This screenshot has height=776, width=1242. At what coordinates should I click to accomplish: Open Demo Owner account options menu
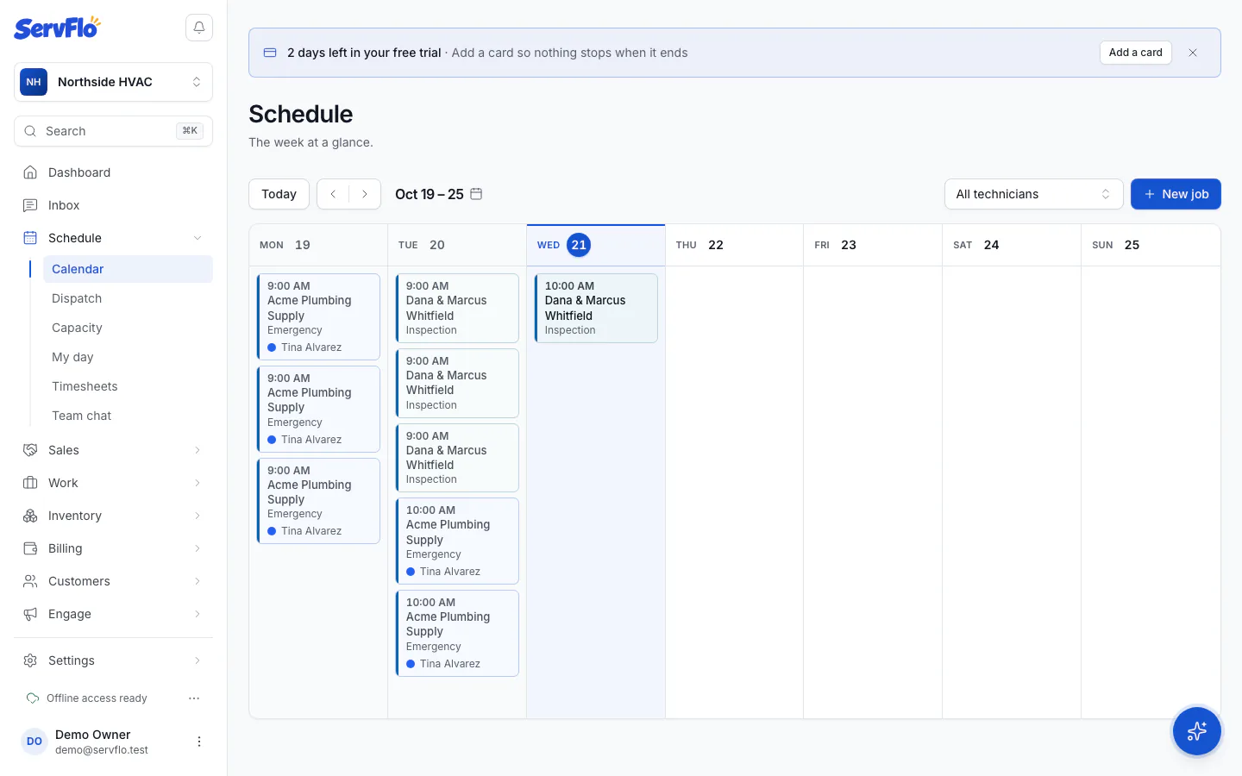point(199,742)
